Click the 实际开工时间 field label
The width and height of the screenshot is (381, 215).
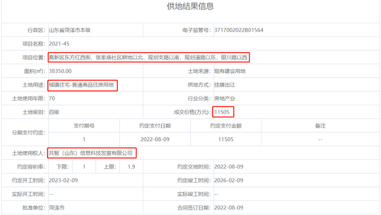coord(29,194)
